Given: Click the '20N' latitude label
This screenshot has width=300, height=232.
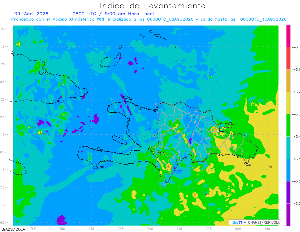Looking at the screenshot, I should pos(4,99).
